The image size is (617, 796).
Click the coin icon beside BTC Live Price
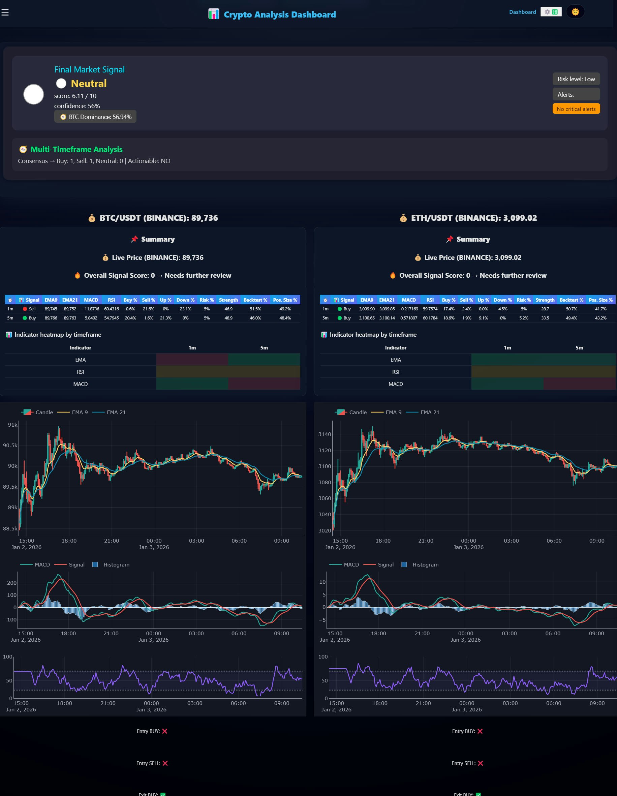[105, 257]
